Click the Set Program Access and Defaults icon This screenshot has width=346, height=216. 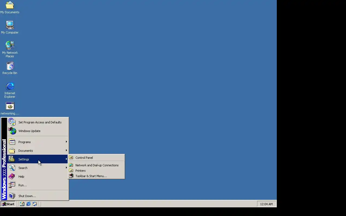coord(12,122)
